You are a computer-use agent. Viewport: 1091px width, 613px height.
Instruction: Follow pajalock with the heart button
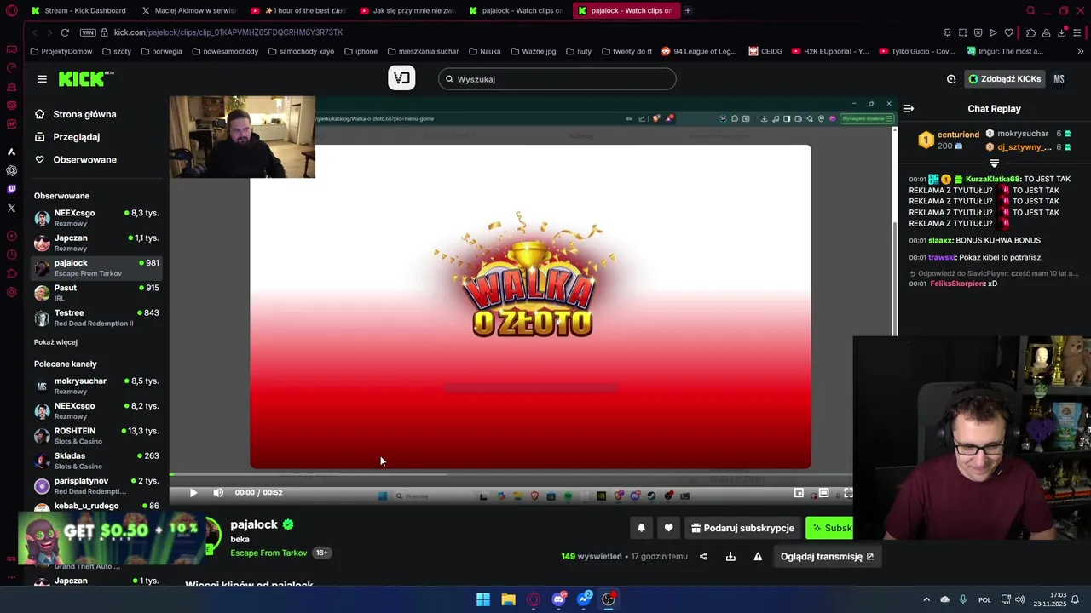[668, 528]
